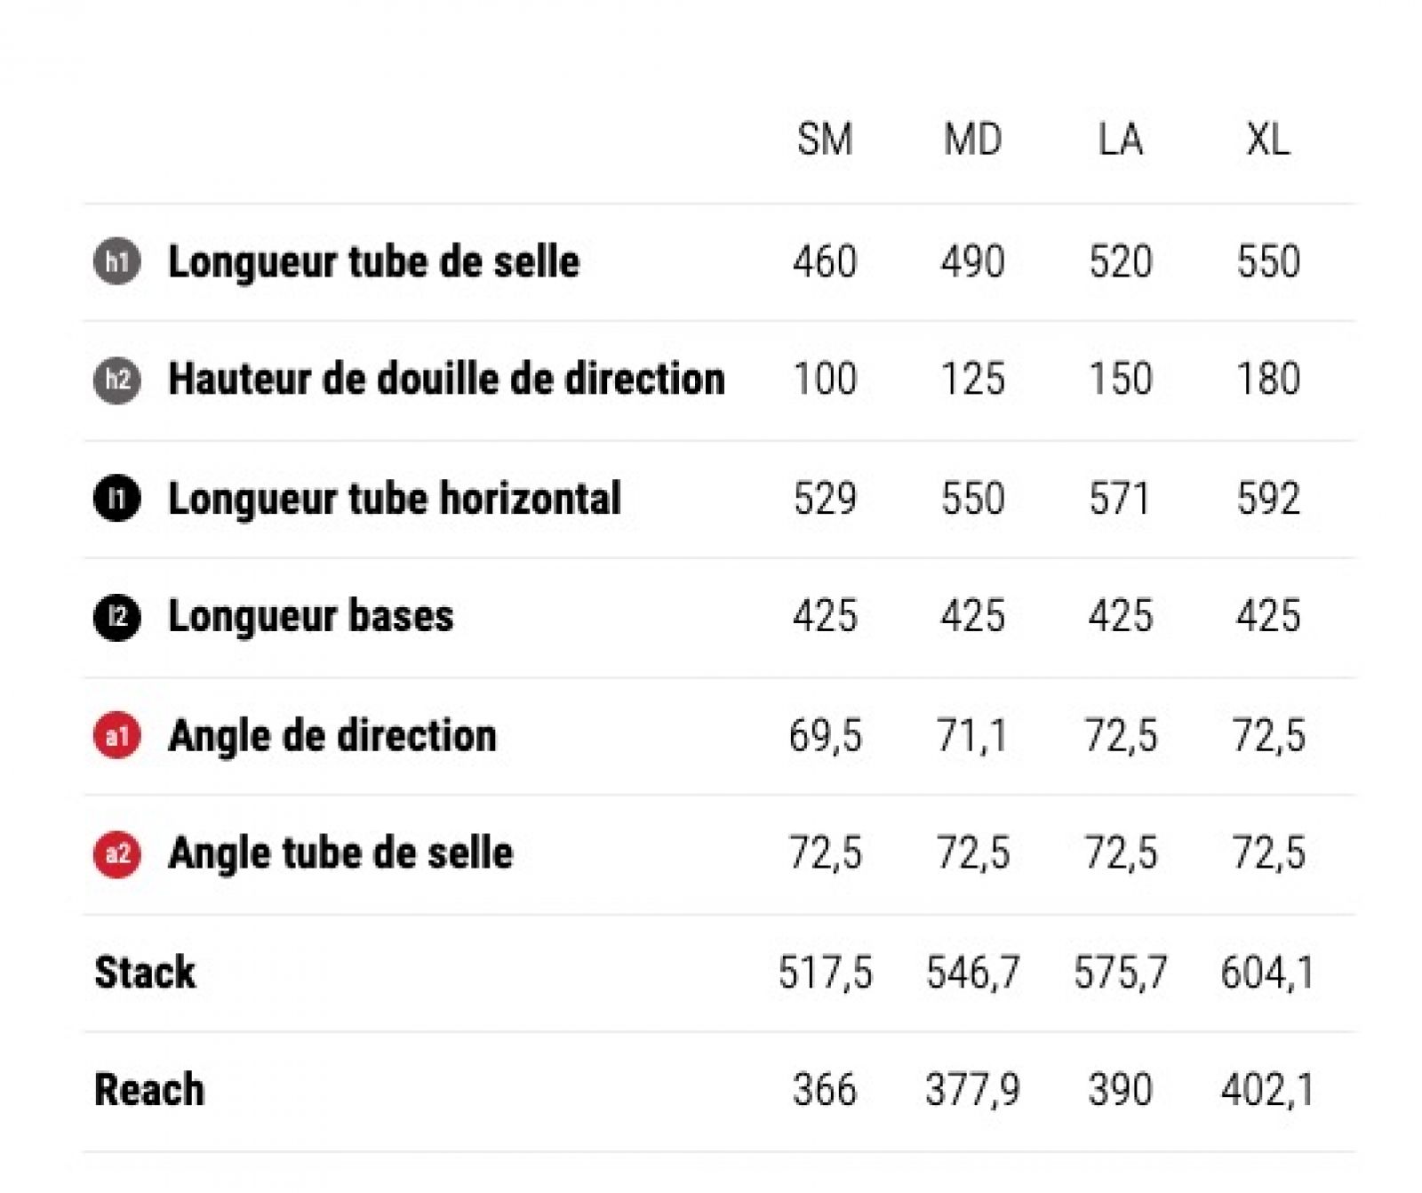Screen dimensions: 1422x1193
Task: Click the Angle tube de selle label
Action: tap(340, 853)
